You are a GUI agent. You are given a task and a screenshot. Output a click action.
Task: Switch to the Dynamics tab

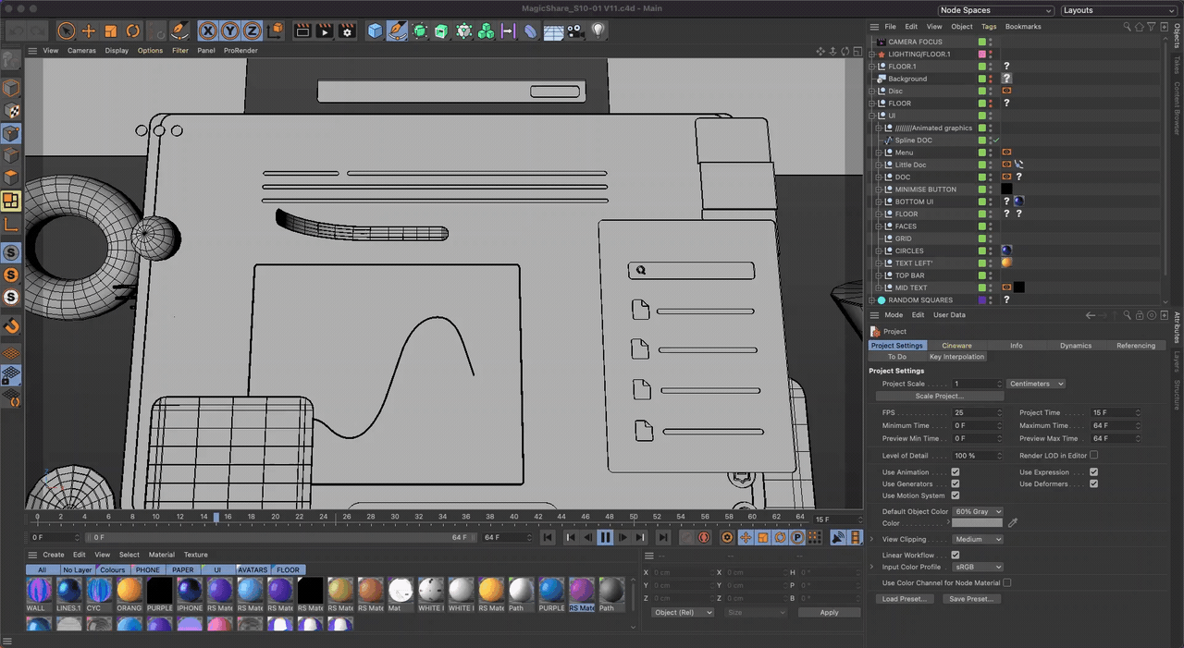(1076, 345)
